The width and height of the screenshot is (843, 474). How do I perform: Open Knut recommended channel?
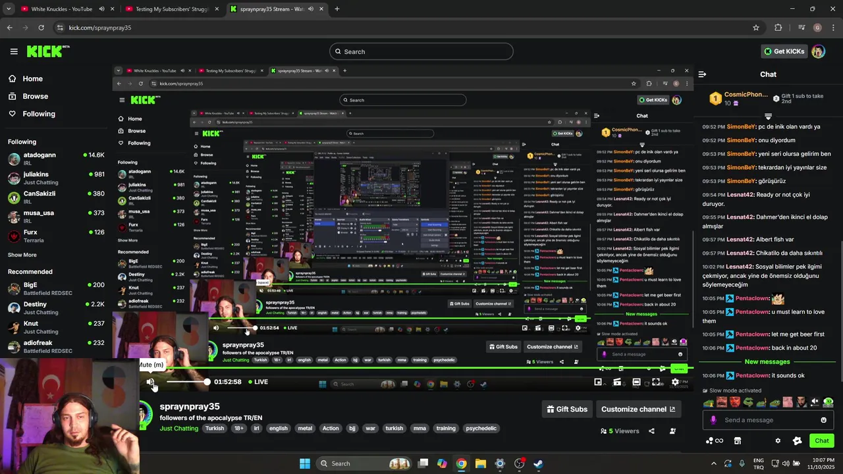pos(56,327)
